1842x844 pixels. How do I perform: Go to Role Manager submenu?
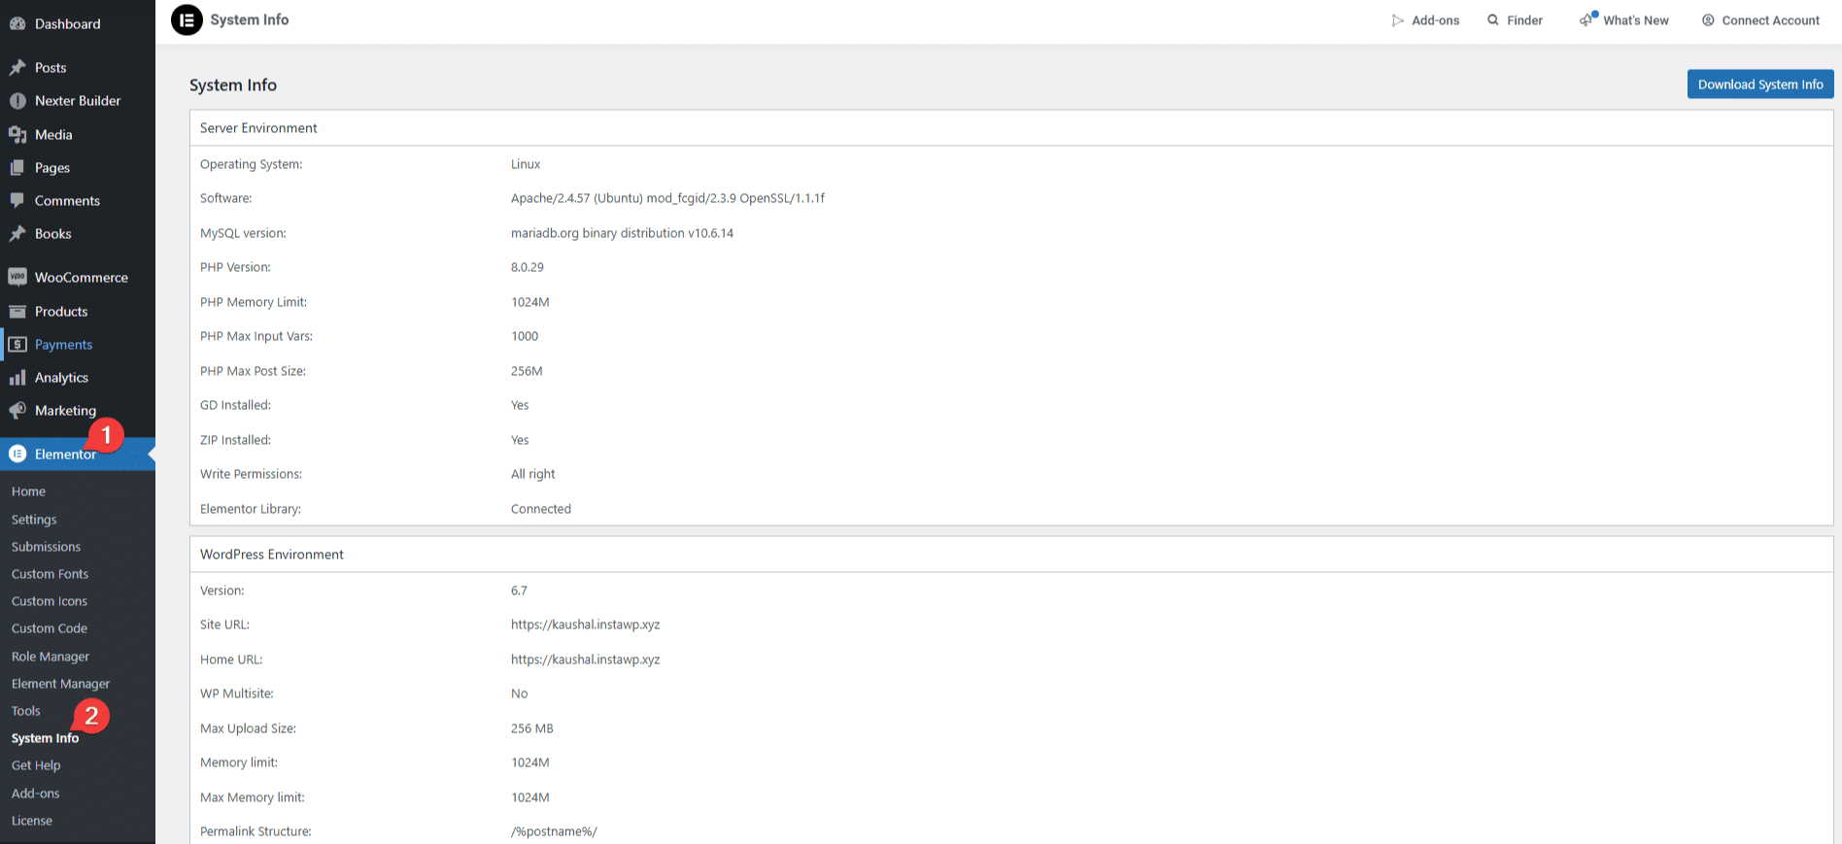tap(51, 657)
